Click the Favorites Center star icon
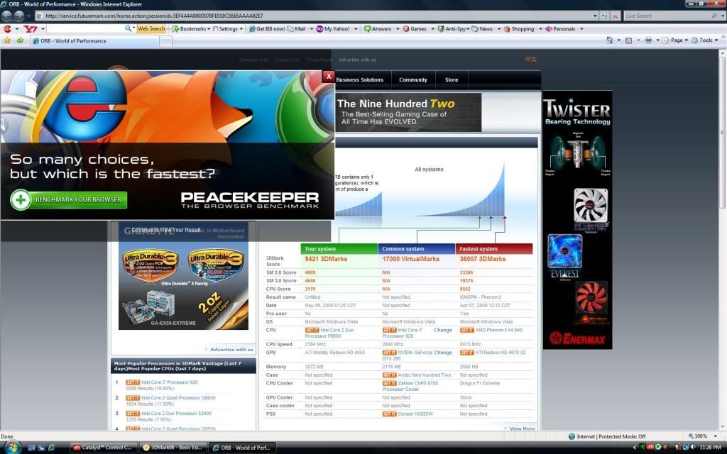727x454 pixels. [7, 40]
